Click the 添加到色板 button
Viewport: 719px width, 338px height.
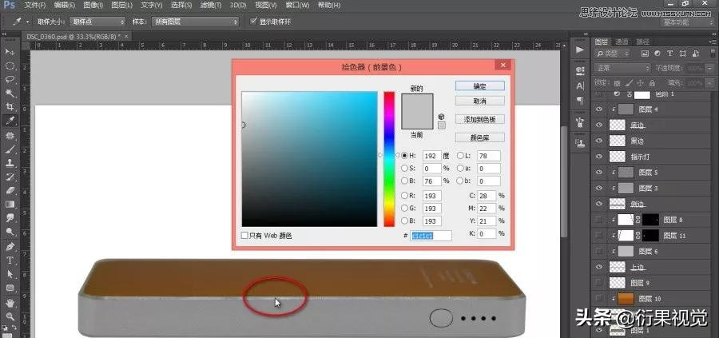(x=479, y=119)
